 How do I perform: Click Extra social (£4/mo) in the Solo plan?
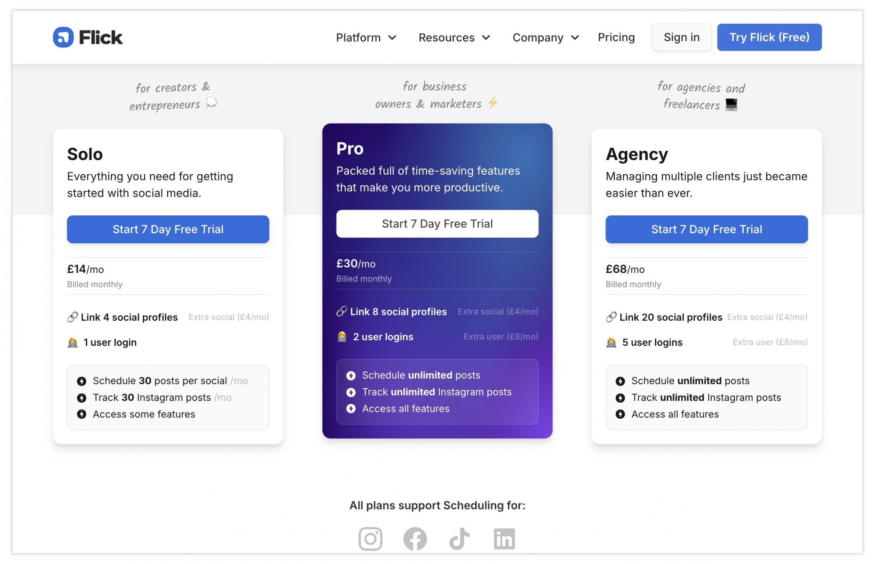point(228,317)
